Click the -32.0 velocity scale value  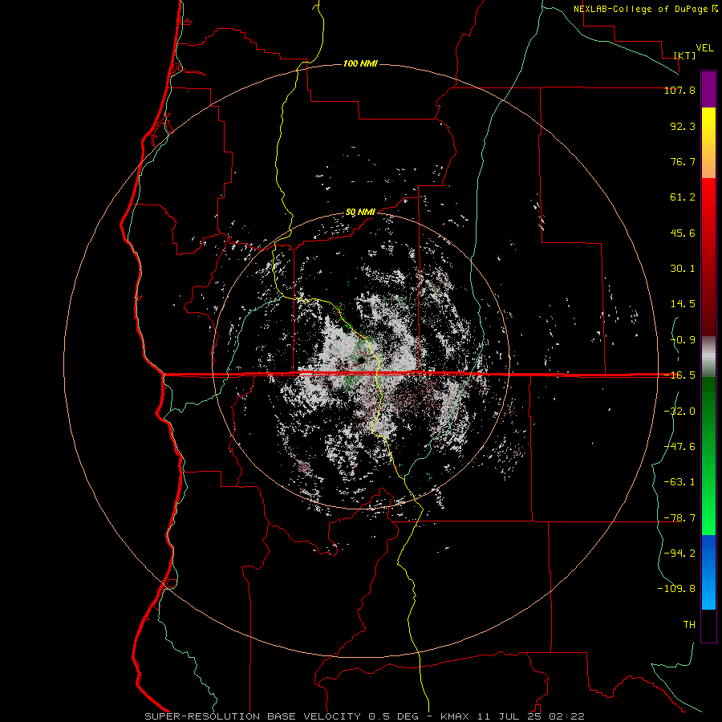pos(679,412)
